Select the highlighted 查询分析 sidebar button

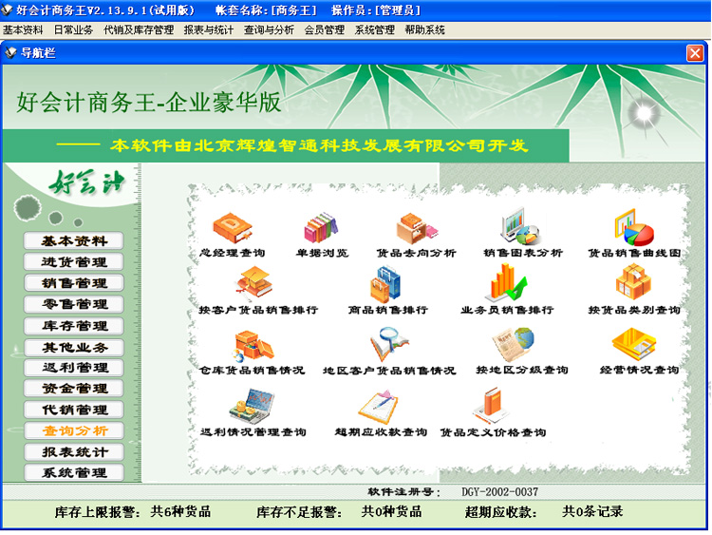coord(74,430)
